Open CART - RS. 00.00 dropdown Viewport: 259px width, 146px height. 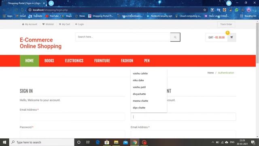point(217,37)
